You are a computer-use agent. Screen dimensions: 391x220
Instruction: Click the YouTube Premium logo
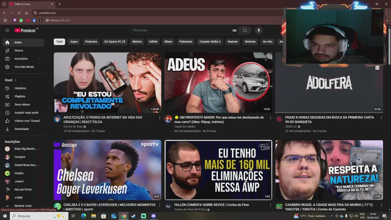[25, 30]
